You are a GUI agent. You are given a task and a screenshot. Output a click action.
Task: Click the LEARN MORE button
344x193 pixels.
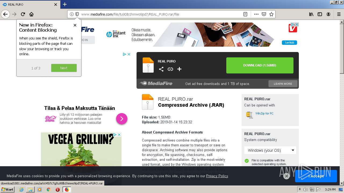pos(283,84)
